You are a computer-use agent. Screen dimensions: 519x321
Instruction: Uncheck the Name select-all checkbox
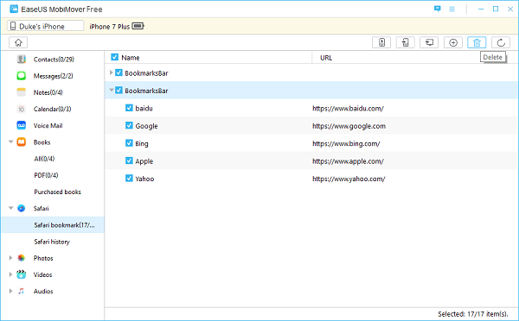[x=114, y=57]
